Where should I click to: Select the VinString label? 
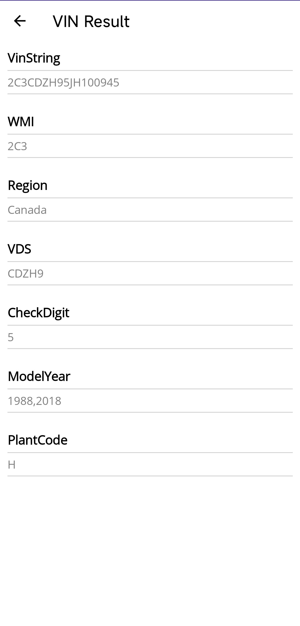34,58
